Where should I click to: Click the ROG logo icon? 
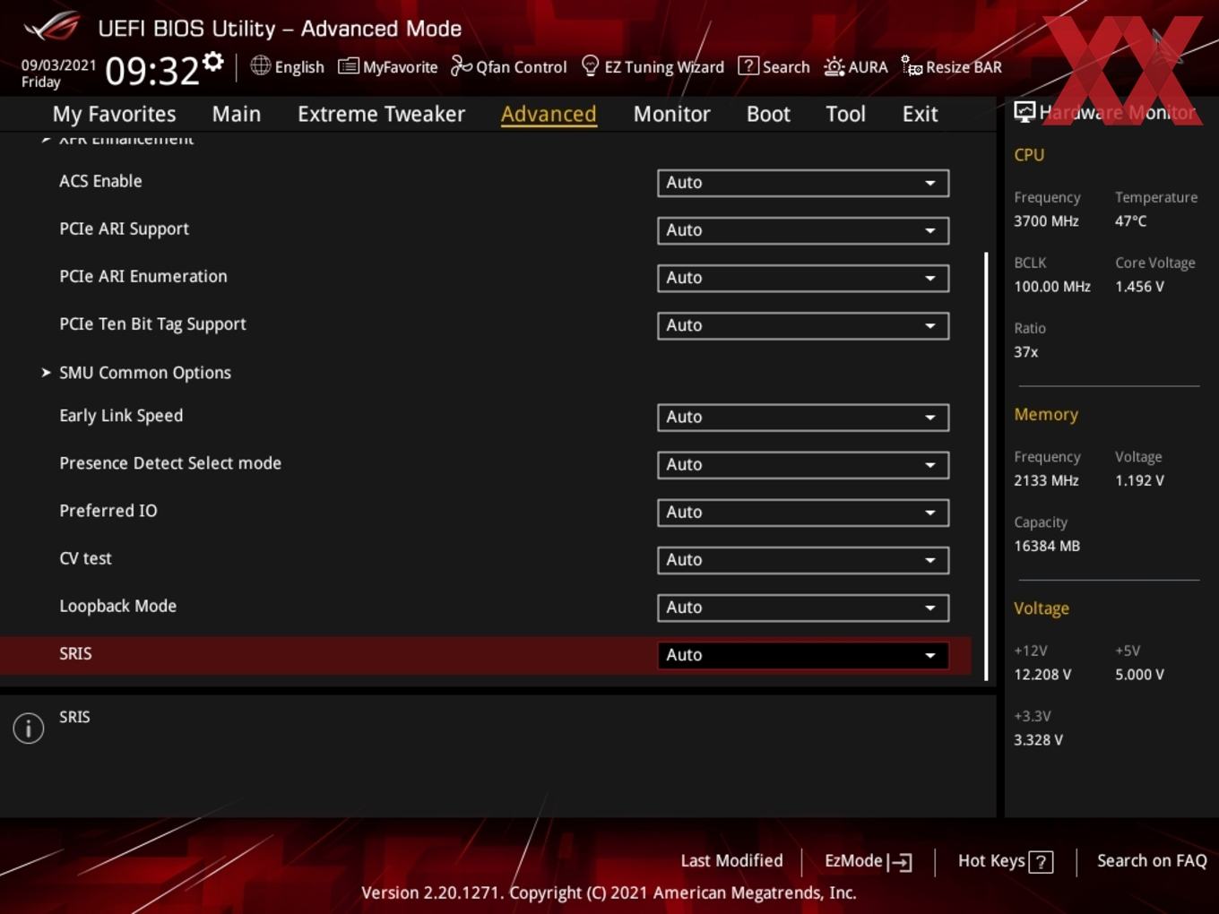[x=51, y=27]
